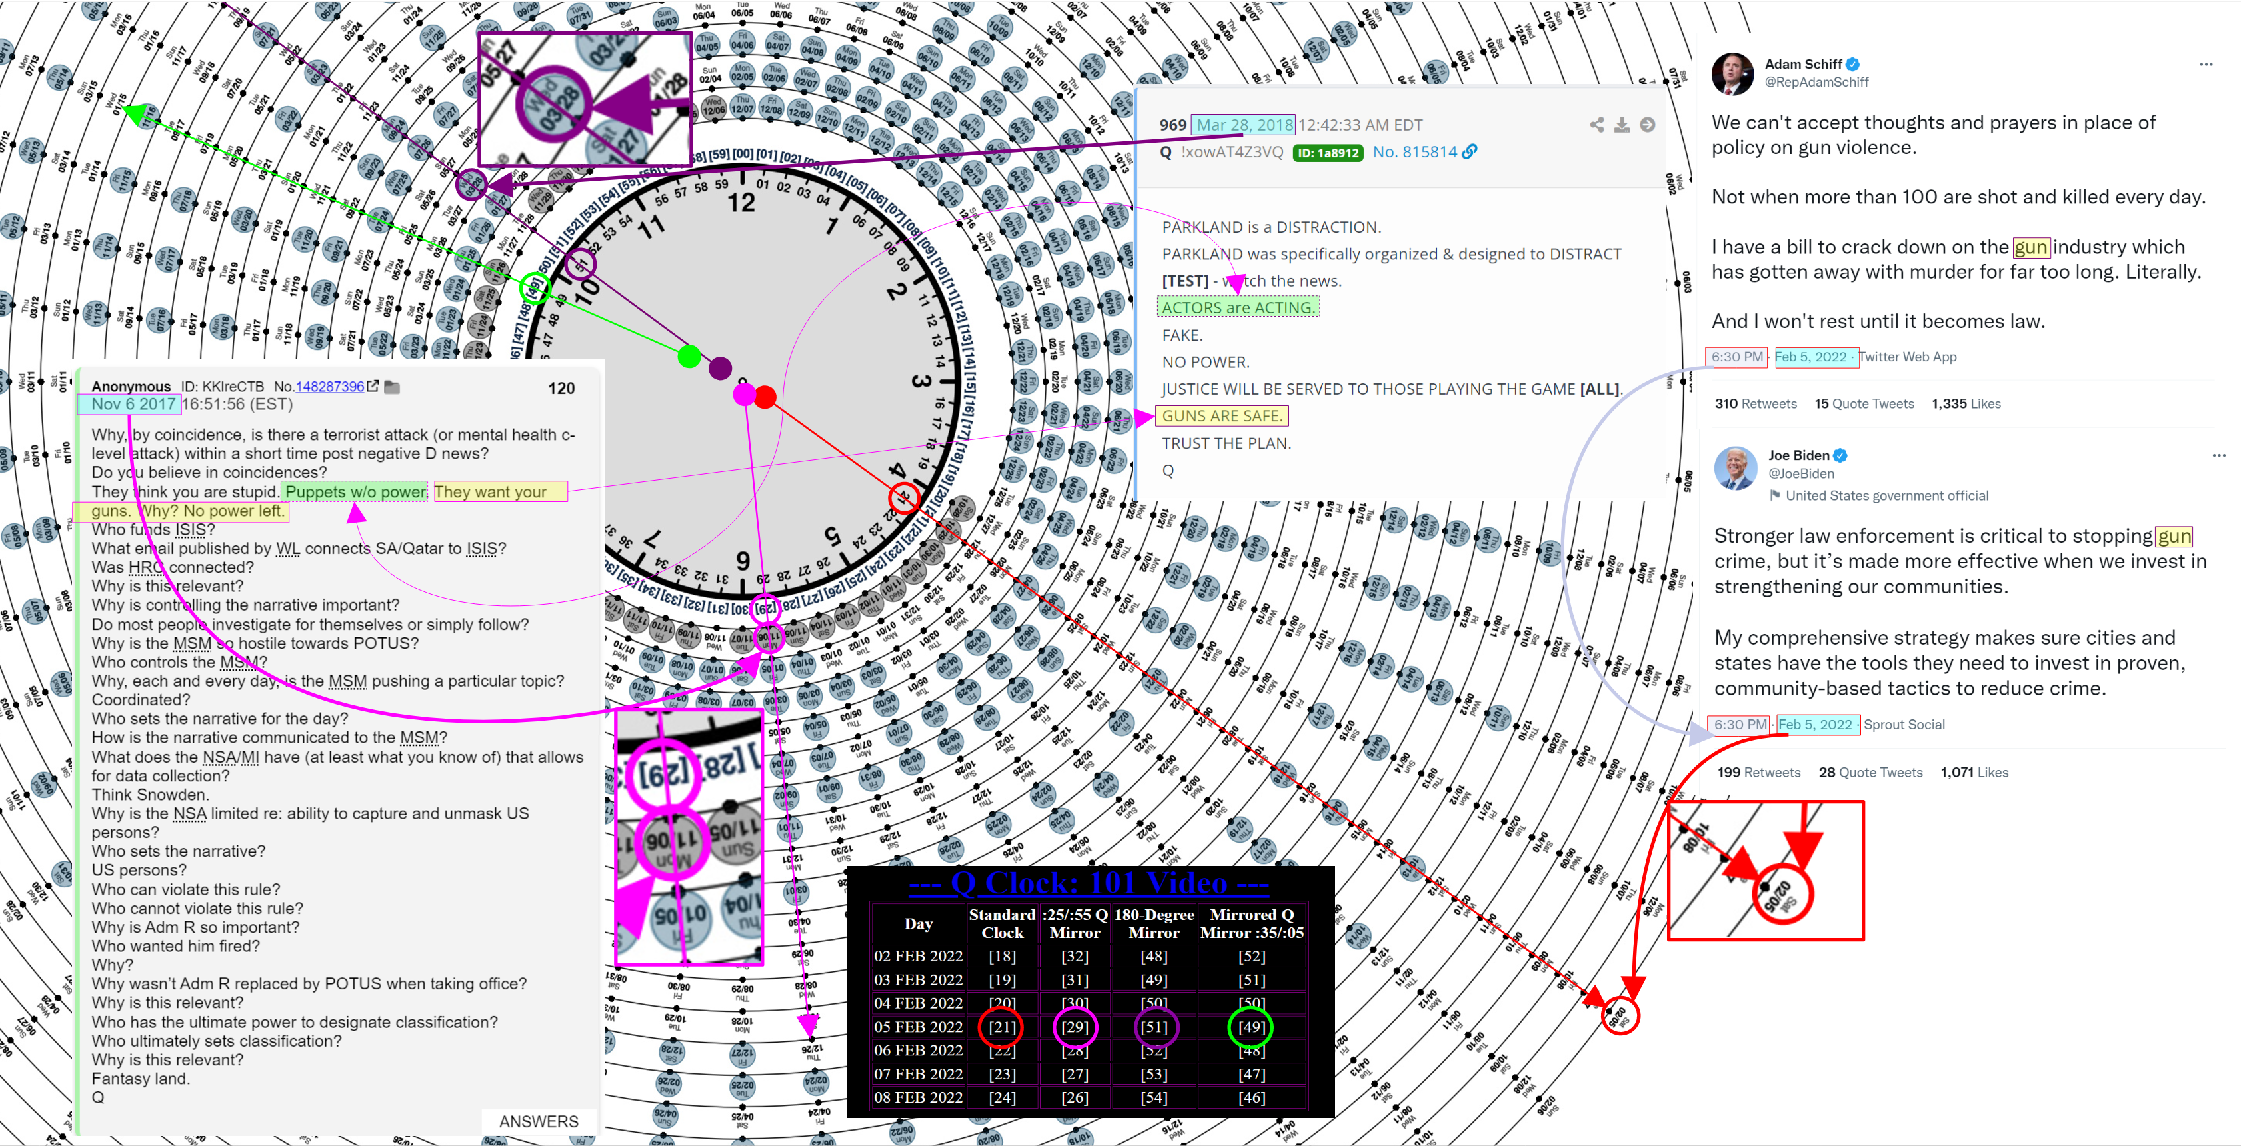View 1,335 Likes on Schiff's tweet
The height and width of the screenshot is (1148, 2241).
click(1965, 404)
